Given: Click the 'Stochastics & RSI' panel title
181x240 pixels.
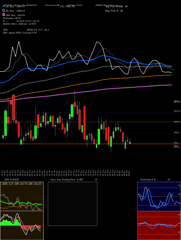Looking at the screenshot, I should 155,180.
